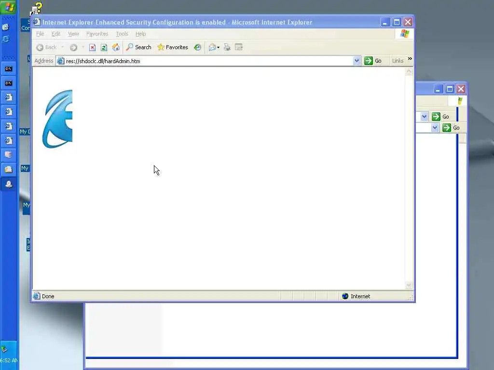Open the Search pane with magnifier button
The image size is (494, 370).
point(138,47)
